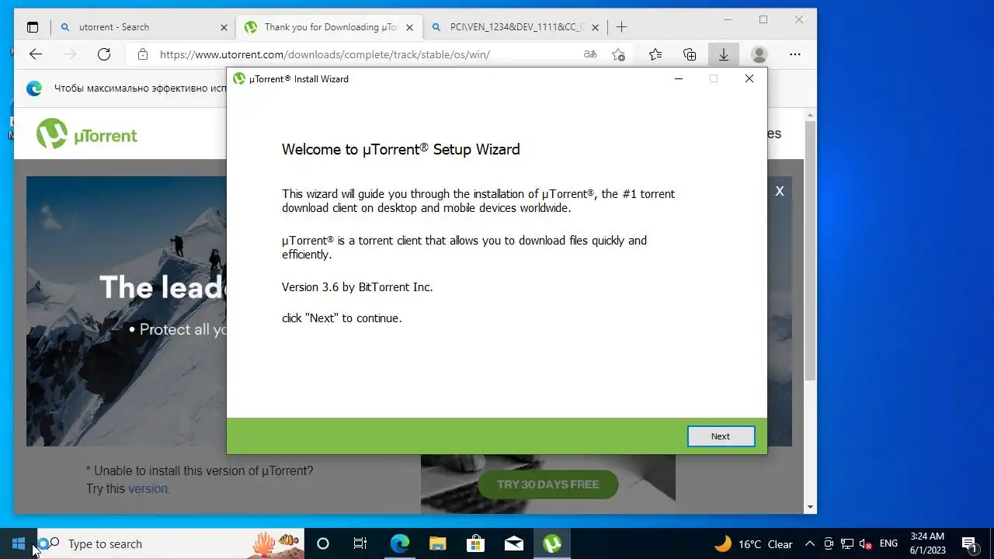This screenshot has width=994, height=559.
Task: Open Task View on taskbar
Action: [x=360, y=543]
